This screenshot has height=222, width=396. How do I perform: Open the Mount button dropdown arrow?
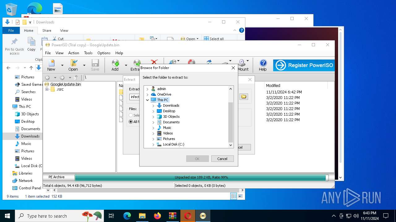[x=247, y=61]
